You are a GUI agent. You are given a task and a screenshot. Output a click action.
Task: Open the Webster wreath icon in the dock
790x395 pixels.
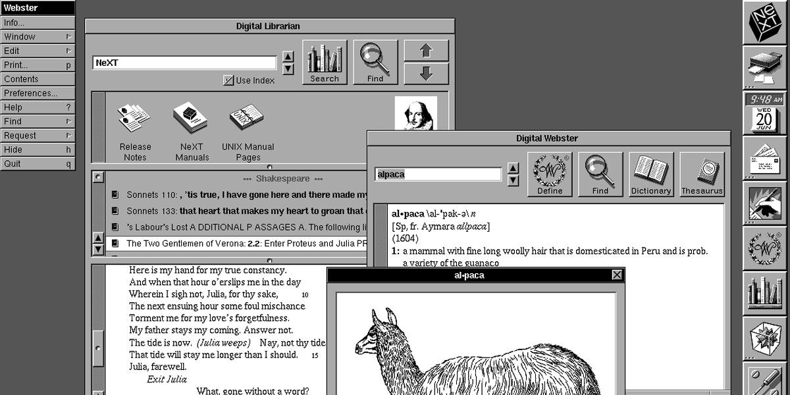click(x=764, y=248)
